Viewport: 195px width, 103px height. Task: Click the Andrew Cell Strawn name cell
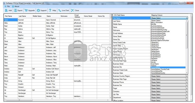[53, 69]
